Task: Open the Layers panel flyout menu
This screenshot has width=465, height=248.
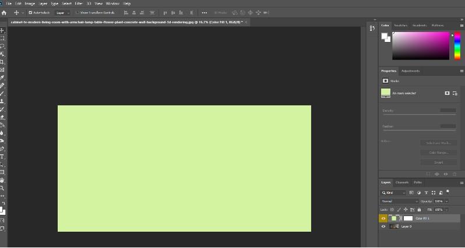Action: coord(462,183)
